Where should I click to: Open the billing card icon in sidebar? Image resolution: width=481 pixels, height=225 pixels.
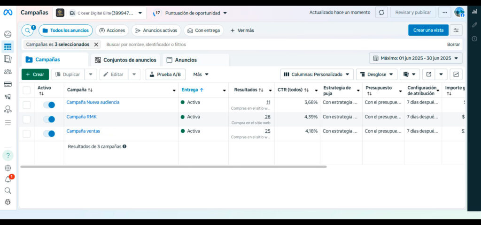(8, 84)
